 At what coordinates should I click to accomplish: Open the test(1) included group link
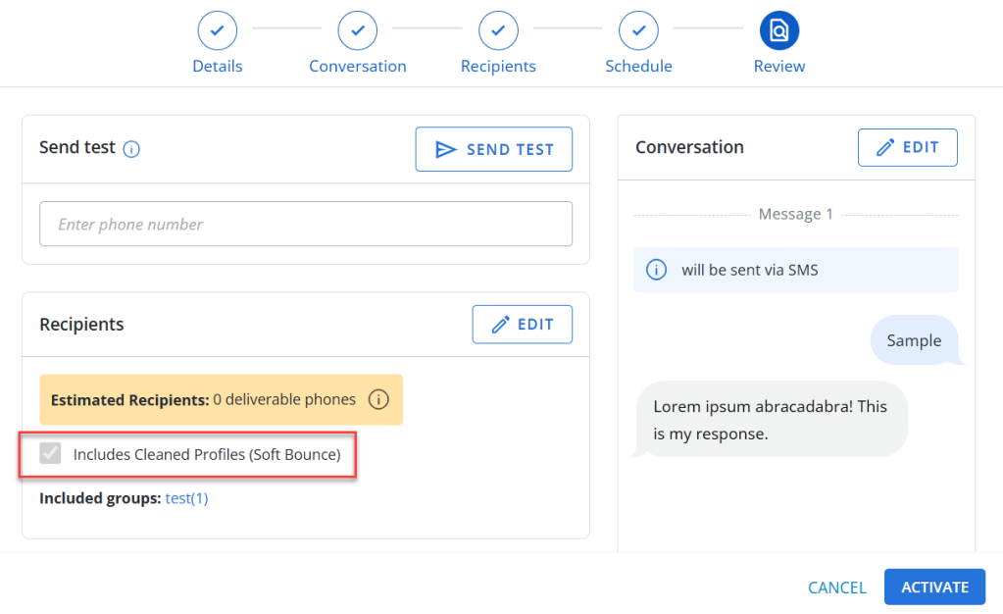click(186, 498)
